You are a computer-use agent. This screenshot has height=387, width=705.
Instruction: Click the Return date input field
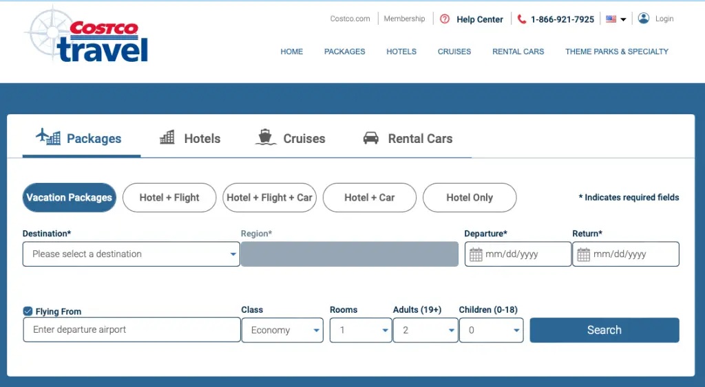pyautogui.click(x=626, y=254)
